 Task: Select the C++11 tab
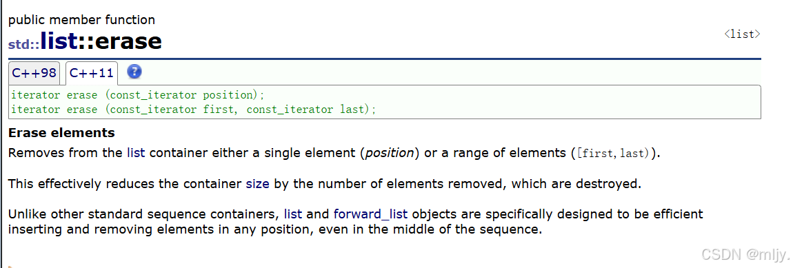click(92, 73)
